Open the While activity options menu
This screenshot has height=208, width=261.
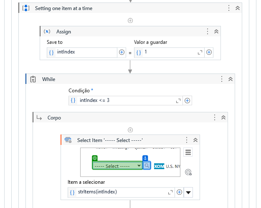[222, 79]
